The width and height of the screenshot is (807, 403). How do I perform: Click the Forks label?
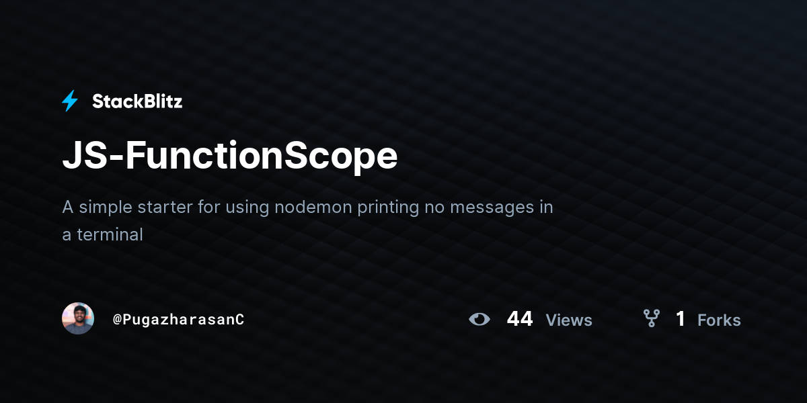719,320
